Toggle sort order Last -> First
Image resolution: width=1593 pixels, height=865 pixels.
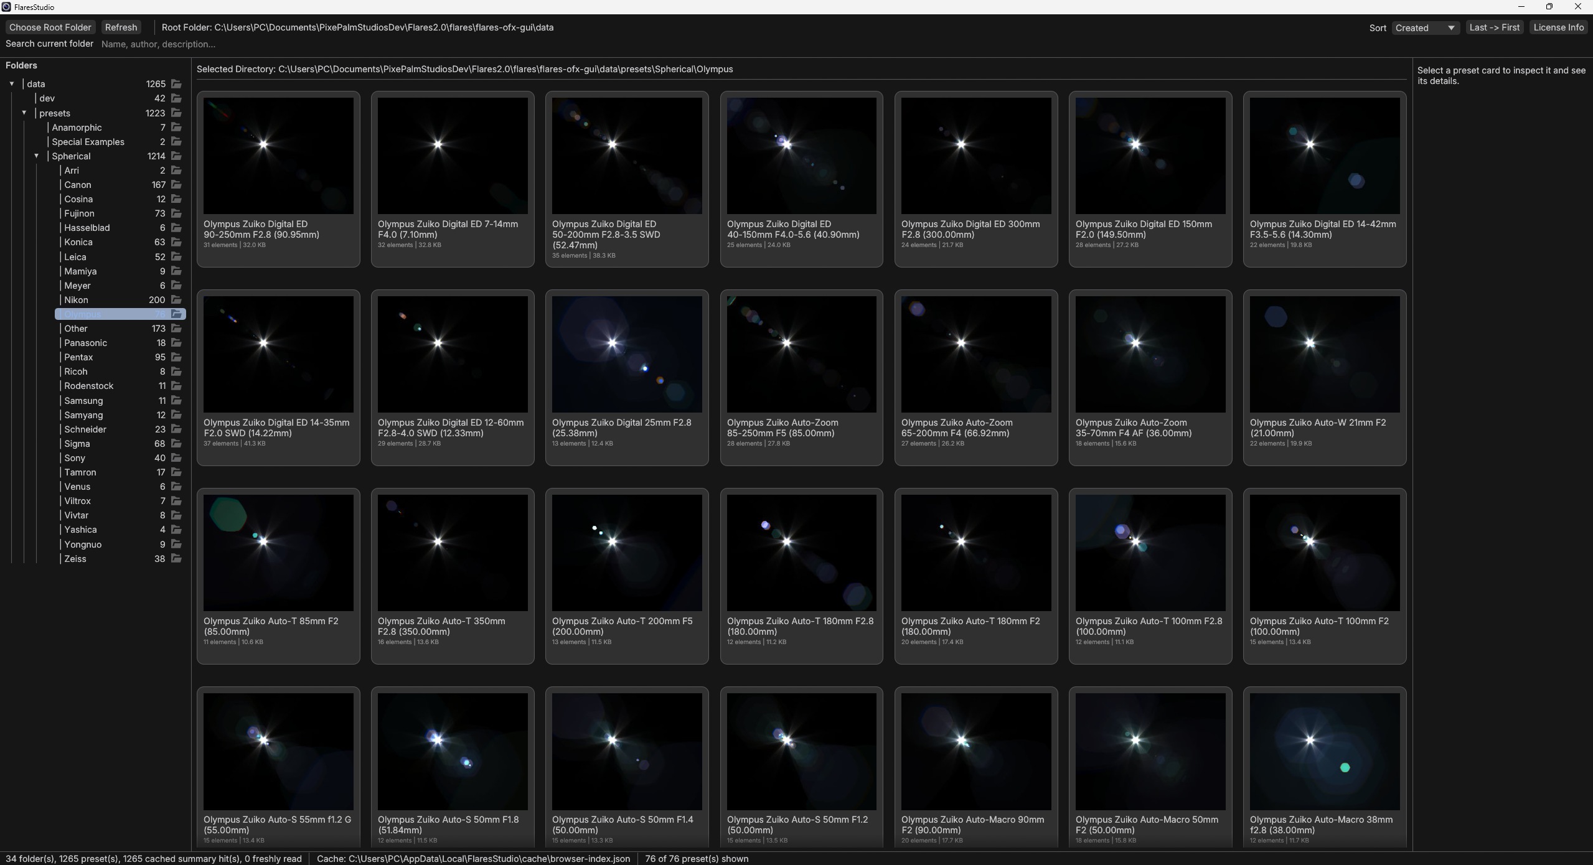point(1494,27)
